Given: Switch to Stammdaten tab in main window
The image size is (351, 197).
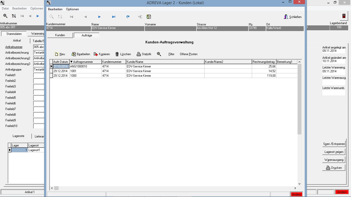Looking at the screenshot, I should pos(14,34).
